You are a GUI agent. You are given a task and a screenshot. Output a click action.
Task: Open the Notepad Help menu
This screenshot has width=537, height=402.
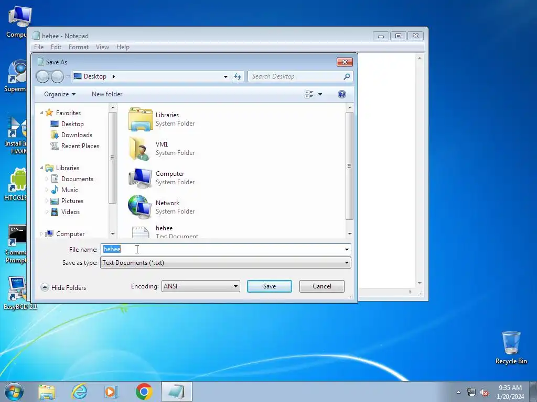click(x=123, y=47)
